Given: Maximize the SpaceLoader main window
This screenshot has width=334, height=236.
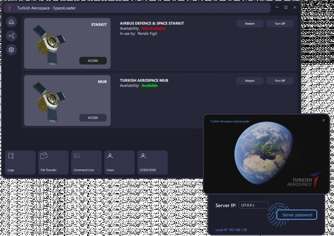Looking at the screenshot, I should click(x=286, y=7).
